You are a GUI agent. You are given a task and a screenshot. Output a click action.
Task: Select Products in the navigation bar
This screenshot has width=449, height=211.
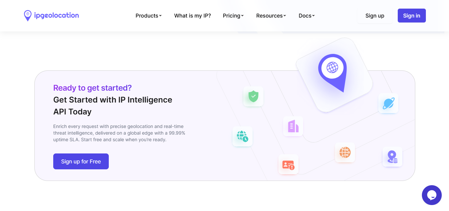pos(148,16)
